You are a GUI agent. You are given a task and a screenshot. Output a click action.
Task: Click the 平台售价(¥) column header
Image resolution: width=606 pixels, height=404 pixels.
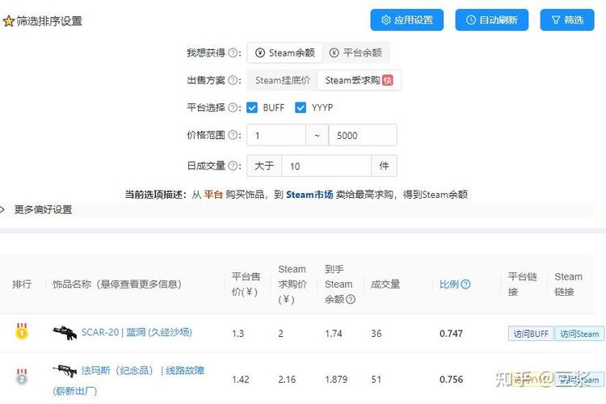pos(246,284)
